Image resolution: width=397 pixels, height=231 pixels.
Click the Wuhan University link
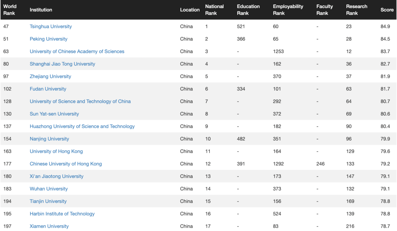point(49,189)
